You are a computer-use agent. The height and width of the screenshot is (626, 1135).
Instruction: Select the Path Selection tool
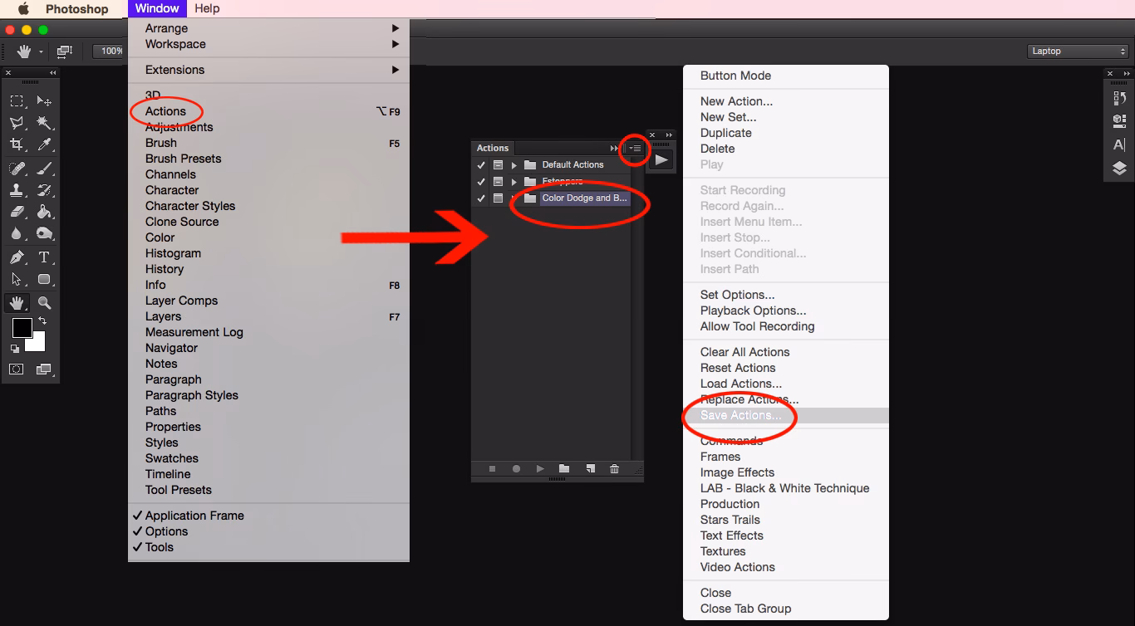pos(17,279)
